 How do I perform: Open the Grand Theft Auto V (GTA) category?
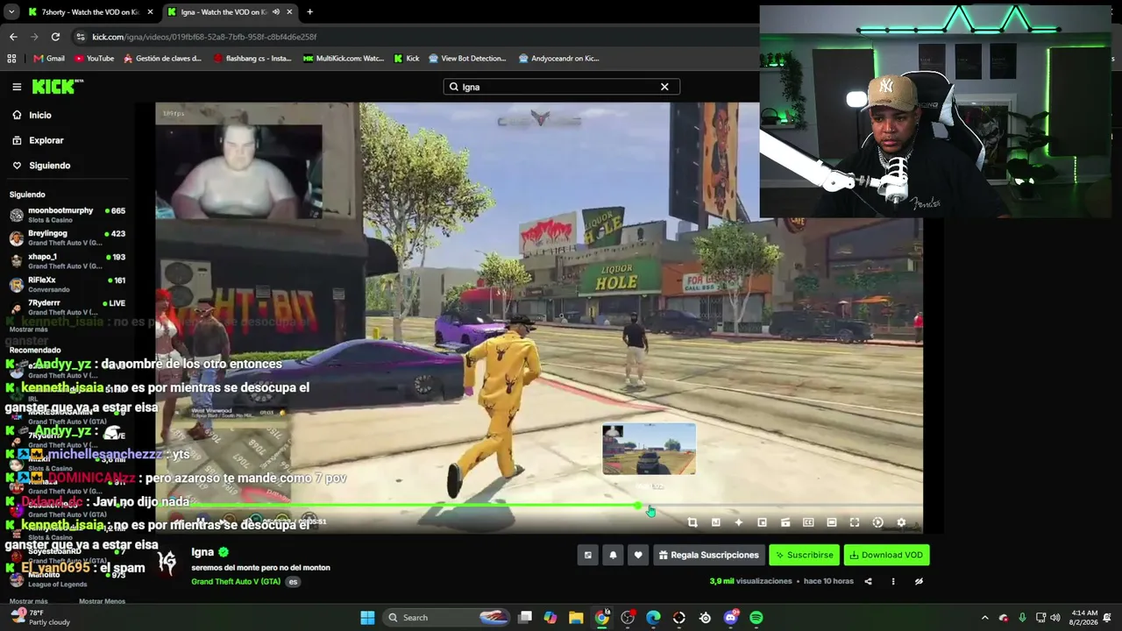pyautogui.click(x=236, y=582)
